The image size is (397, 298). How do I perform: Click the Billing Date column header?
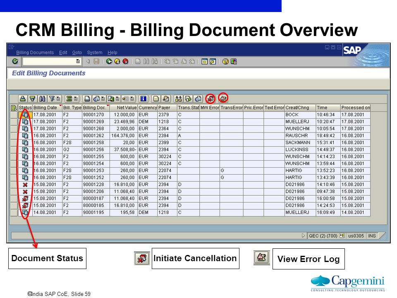(47, 108)
